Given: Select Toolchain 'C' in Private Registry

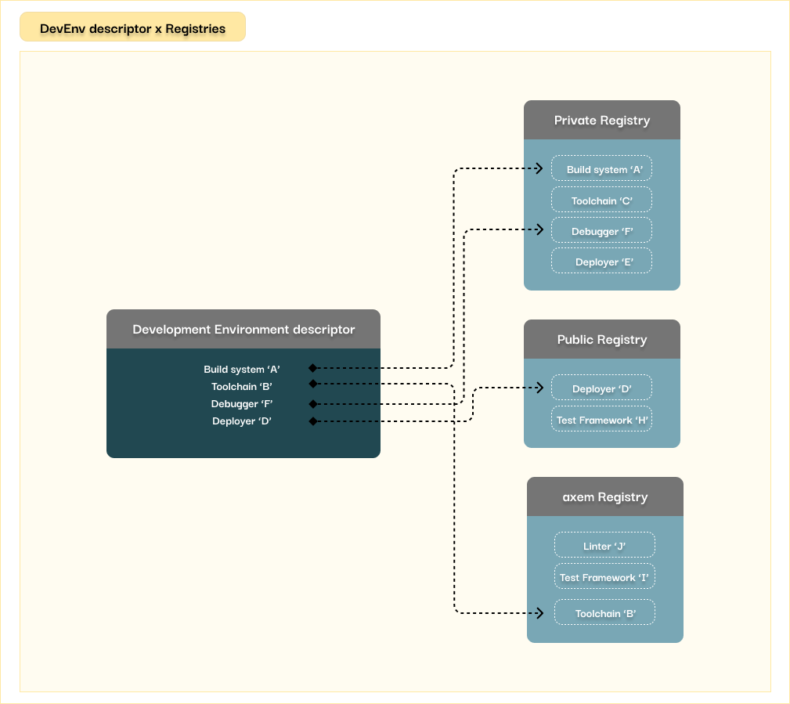Looking at the screenshot, I should pos(601,200).
